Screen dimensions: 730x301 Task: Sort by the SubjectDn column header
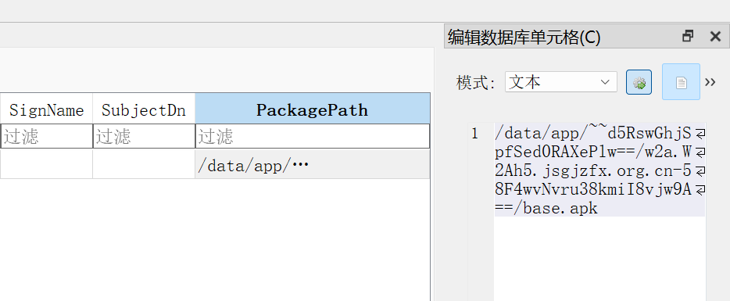pyautogui.click(x=144, y=110)
